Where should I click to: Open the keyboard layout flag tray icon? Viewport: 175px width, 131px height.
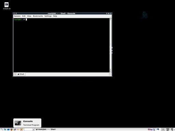(x=149, y=129)
